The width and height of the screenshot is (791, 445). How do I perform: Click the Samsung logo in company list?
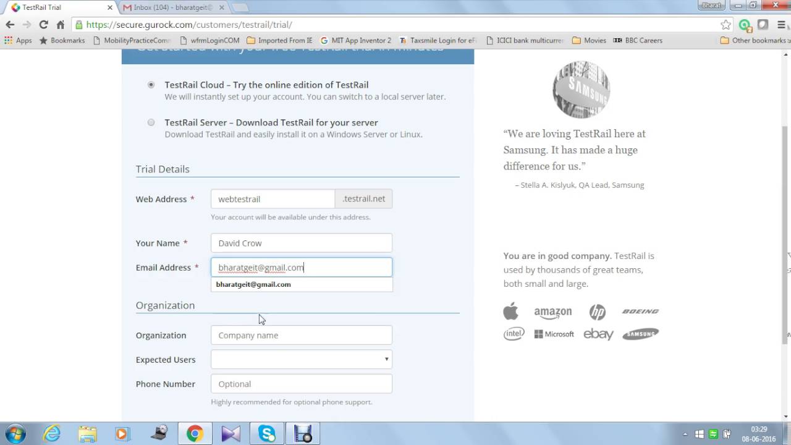pyautogui.click(x=641, y=334)
